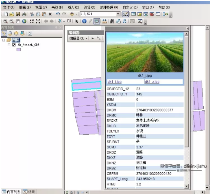
Task: Select the Edit Tool arrow in editor toolbar
Action: pos(93,38)
